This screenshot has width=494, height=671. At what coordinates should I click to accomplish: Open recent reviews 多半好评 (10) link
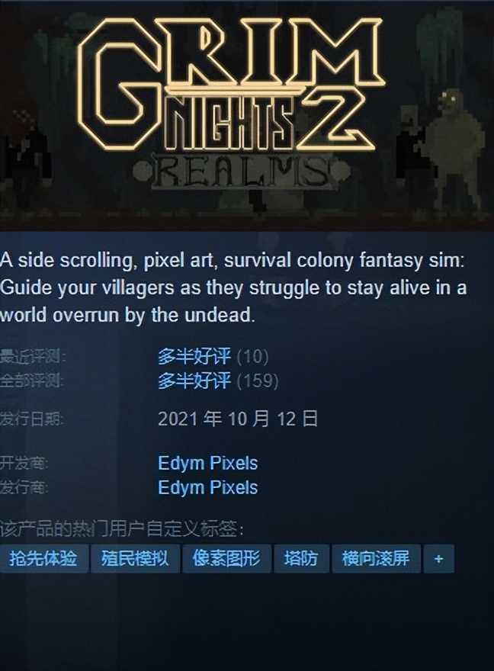pyautogui.click(x=213, y=356)
